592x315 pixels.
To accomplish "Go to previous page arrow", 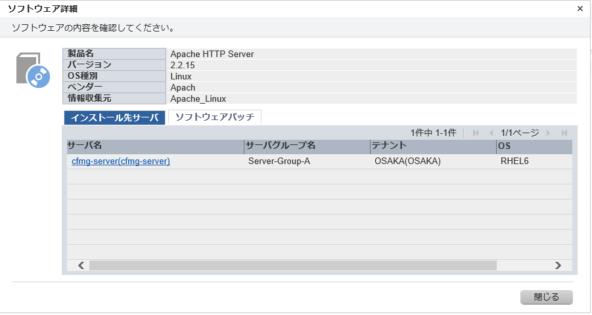I will click(491, 133).
